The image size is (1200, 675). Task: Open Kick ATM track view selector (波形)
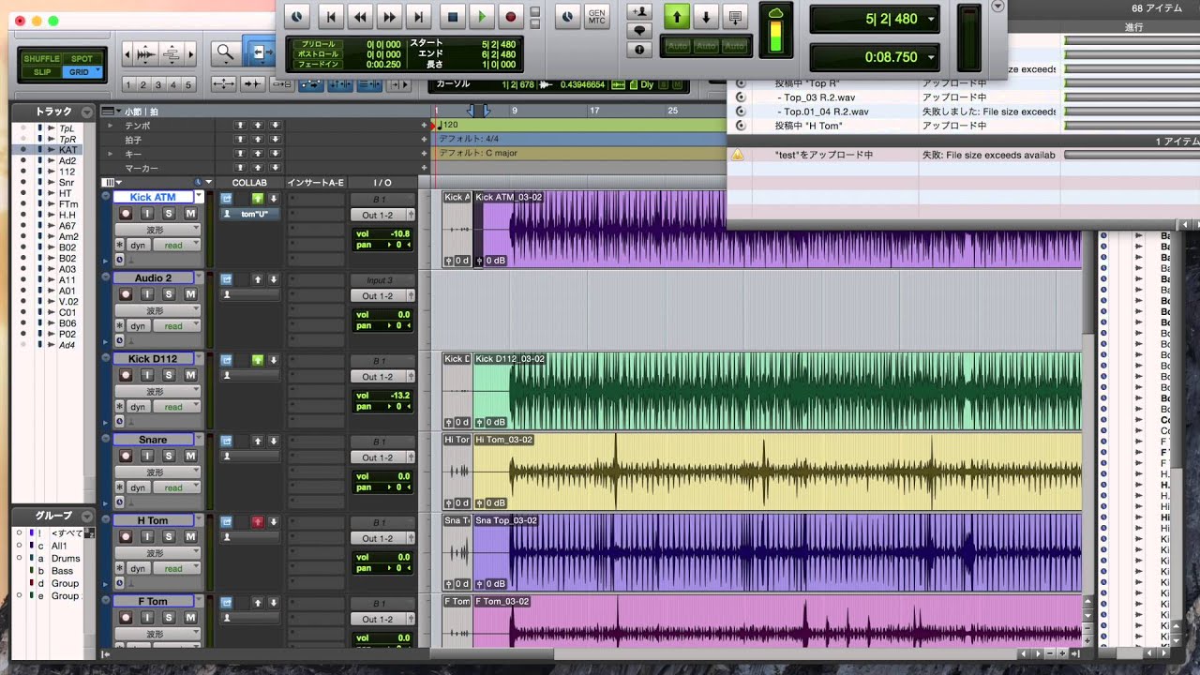coord(157,230)
